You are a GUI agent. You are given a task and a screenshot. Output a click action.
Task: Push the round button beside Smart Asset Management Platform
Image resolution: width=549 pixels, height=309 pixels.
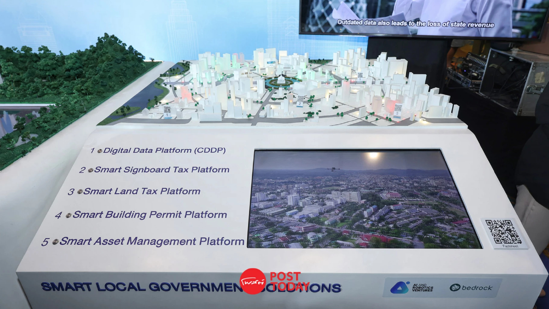[55, 242]
